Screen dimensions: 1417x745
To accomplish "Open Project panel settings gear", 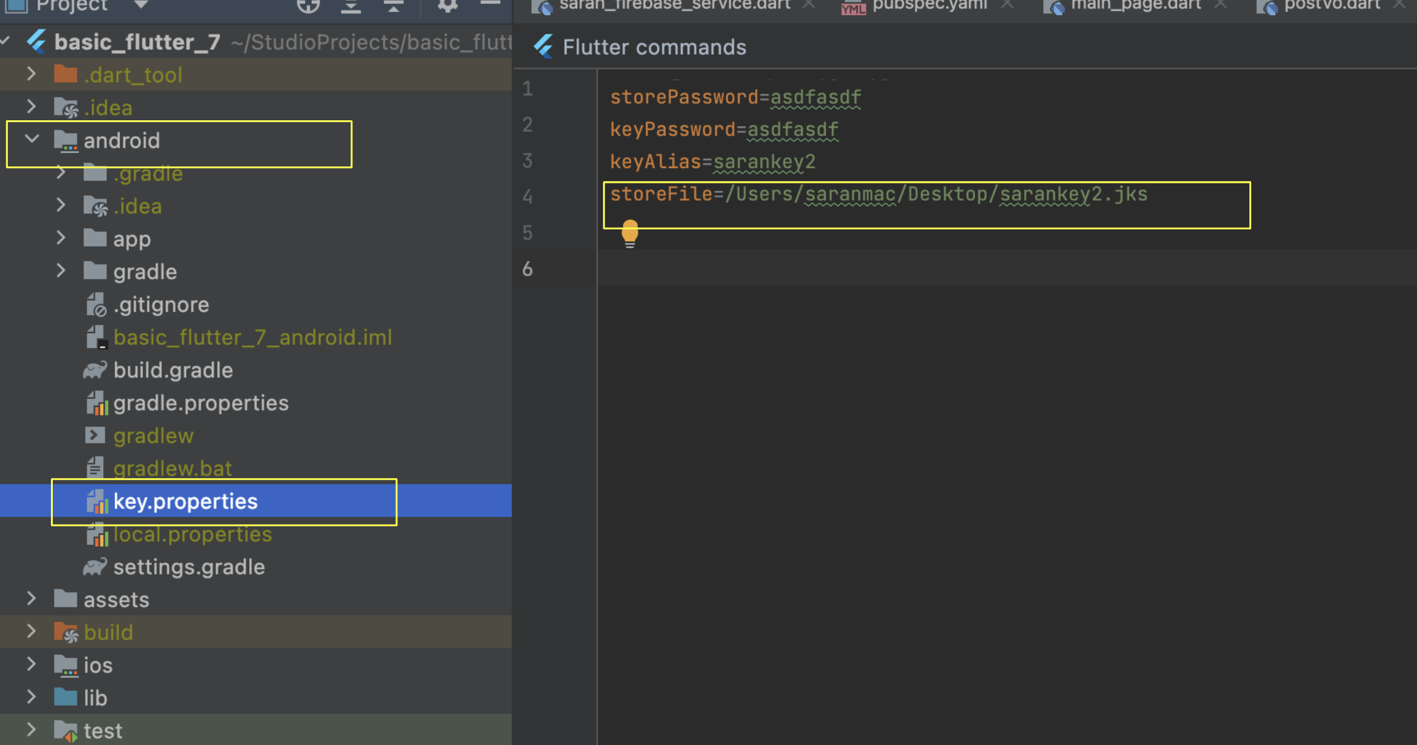I will 447,6.
